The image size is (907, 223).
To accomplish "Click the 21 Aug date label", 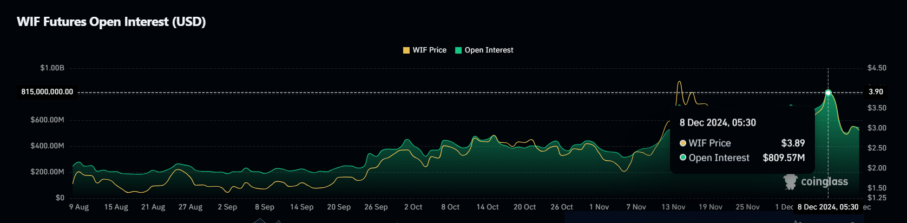I will (x=153, y=207).
